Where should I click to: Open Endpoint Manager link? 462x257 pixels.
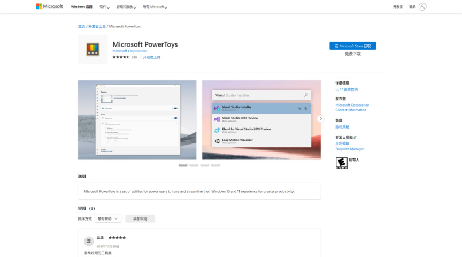click(350, 149)
